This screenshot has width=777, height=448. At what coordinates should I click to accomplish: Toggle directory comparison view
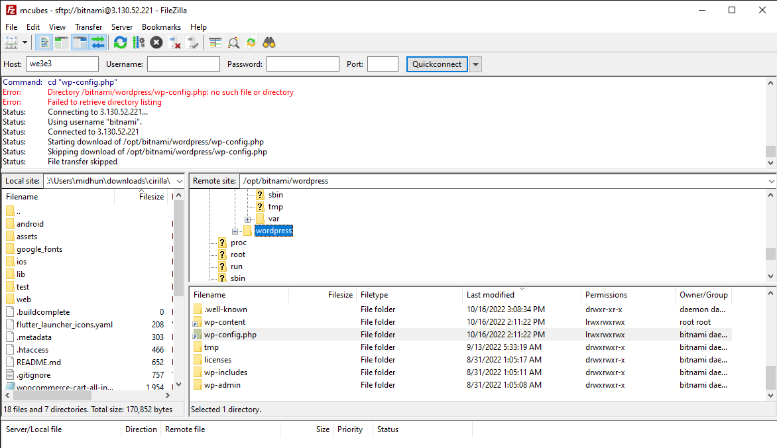tap(215, 42)
